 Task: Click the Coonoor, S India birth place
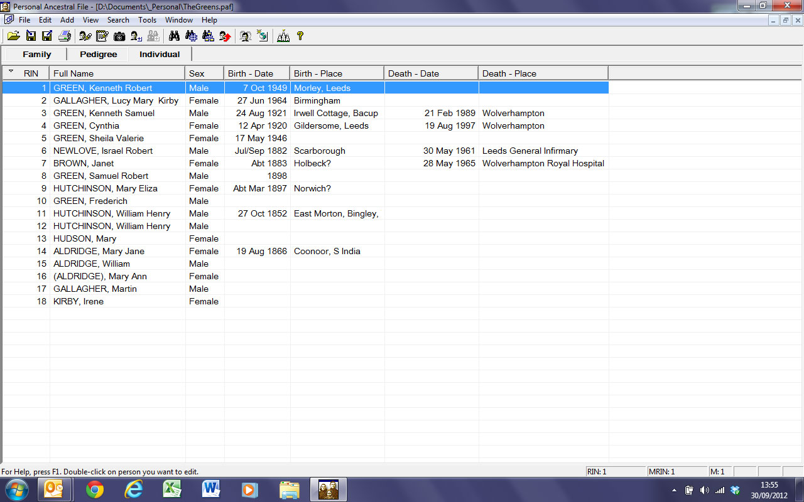tap(327, 251)
